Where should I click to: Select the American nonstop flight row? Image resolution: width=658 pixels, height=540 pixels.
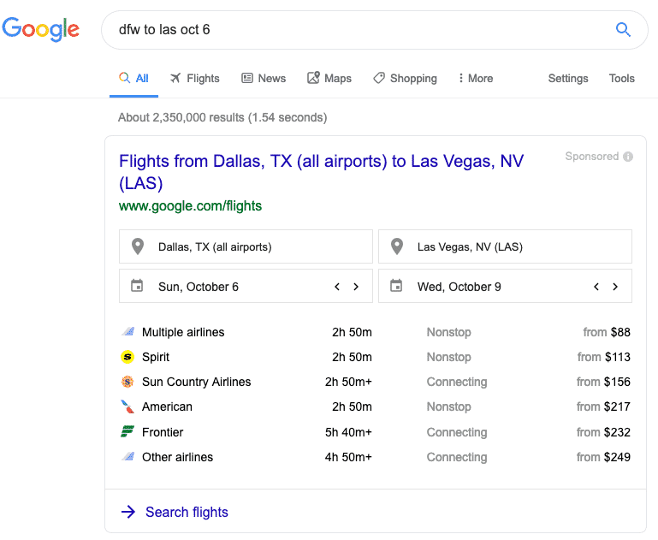click(376, 406)
